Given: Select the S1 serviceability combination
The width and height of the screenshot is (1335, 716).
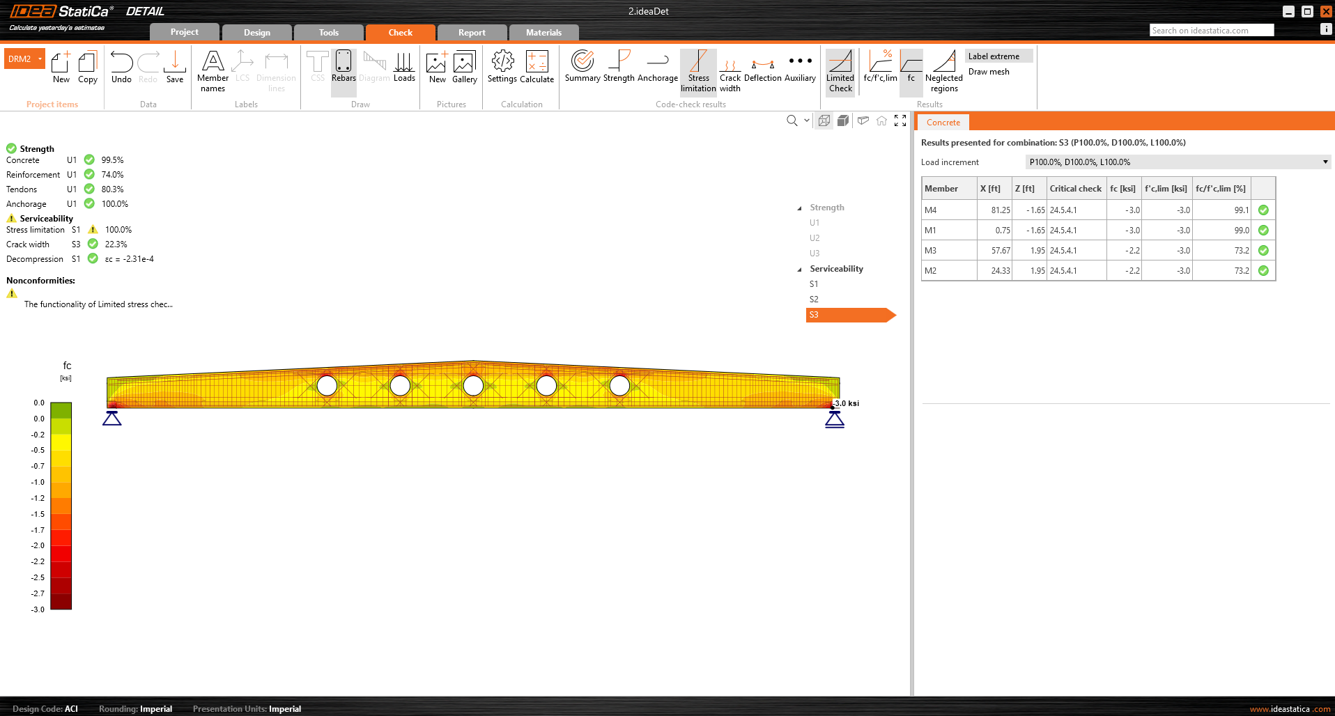Looking at the screenshot, I should (814, 284).
